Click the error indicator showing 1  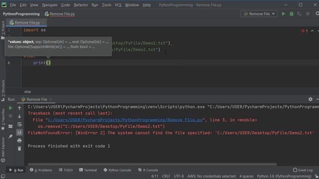[x=305, y=31]
